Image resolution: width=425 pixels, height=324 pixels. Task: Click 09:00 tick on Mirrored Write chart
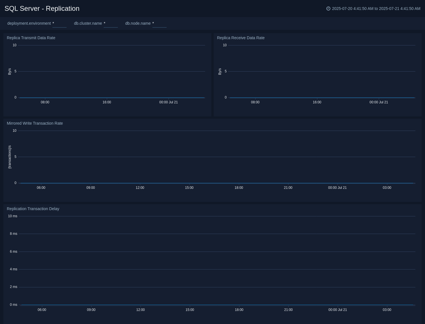[x=91, y=188]
